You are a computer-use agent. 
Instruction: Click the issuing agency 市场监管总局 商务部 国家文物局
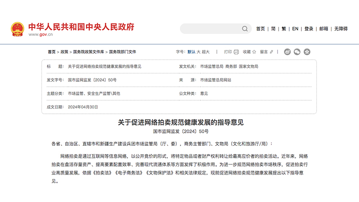[x=229, y=67]
